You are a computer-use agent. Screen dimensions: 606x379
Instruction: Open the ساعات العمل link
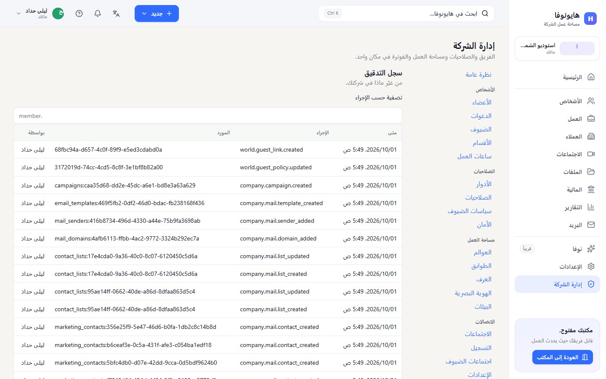(474, 156)
